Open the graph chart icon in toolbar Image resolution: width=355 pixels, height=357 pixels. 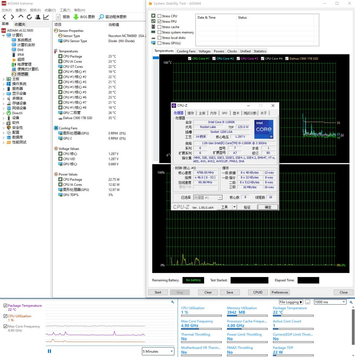click(x=46, y=17)
